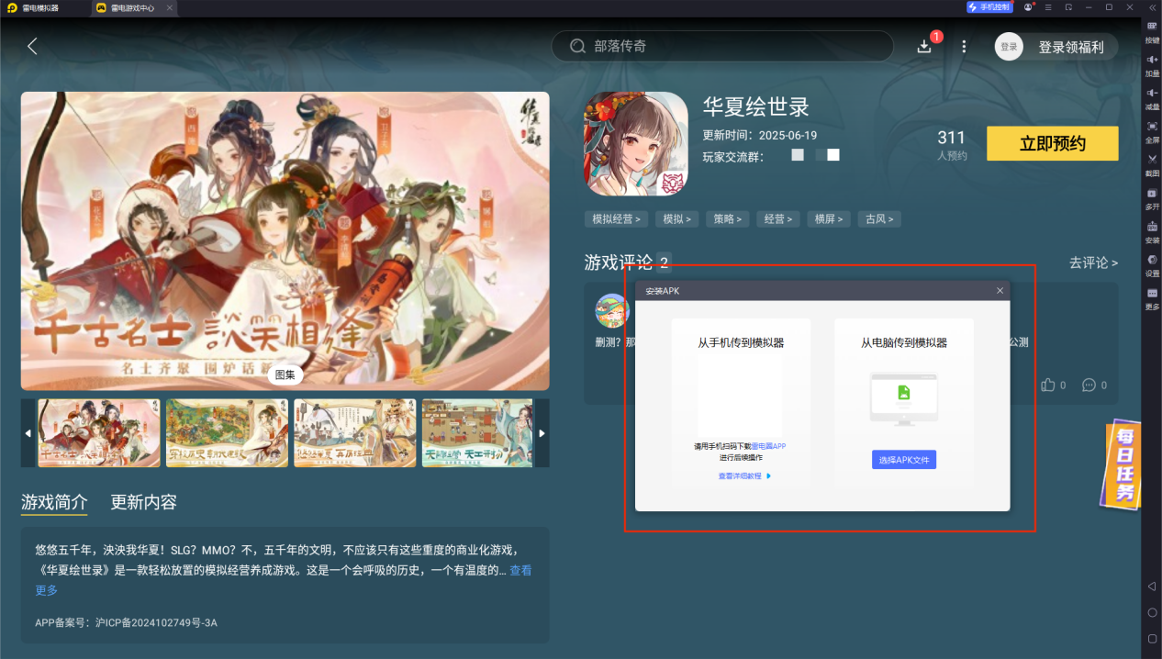The height and width of the screenshot is (659, 1162).
Task: Open the 多开 multi-instance tool
Action: pyautogui.click(x=1152, y=197)
